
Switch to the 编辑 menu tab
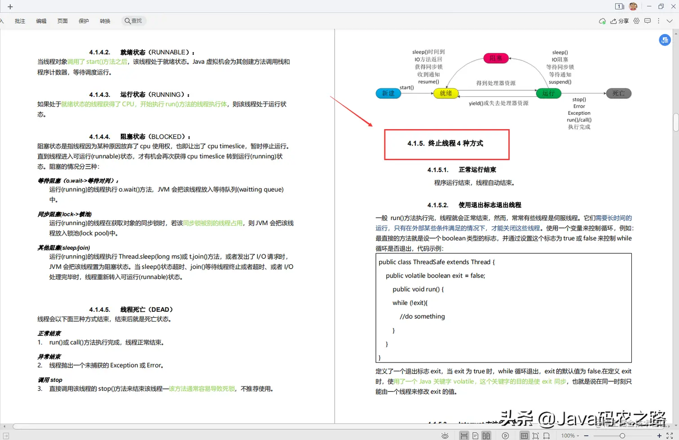point(41,21)
